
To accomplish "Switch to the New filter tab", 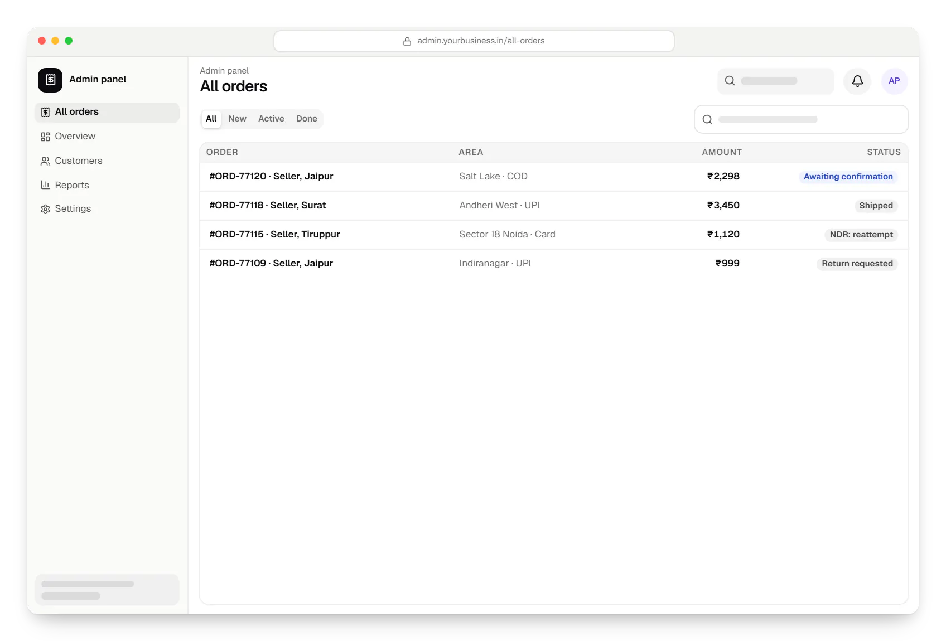I will coord(237,119).
